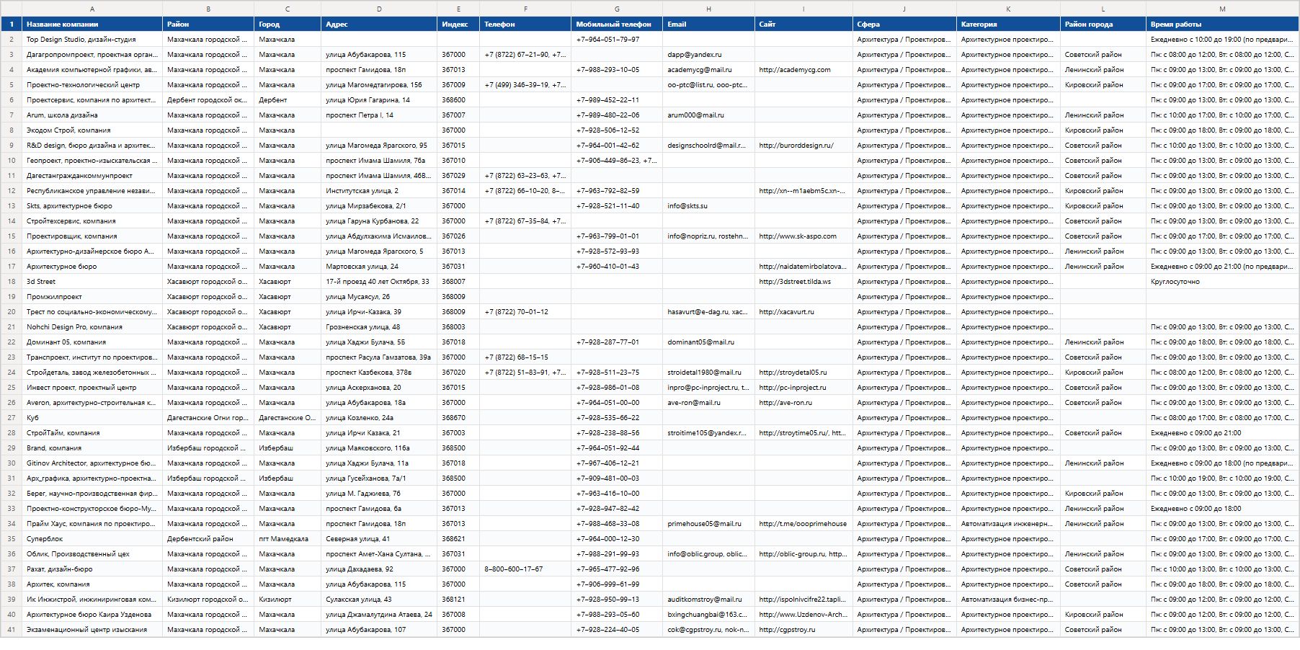Select the 'dapp@yandex.ru' email cell
The image size is (1300, 650).
[708, 55]
